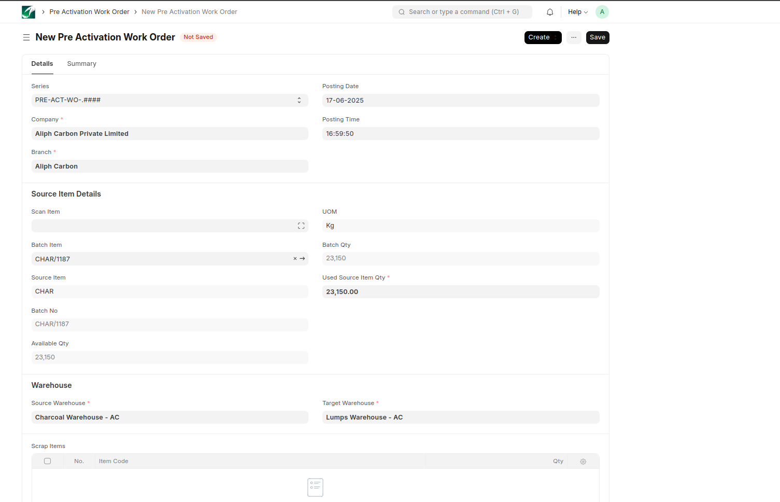This screenshot has width=780, height=502.
Task: Edit the Used Source Item Qty field
Action: [460, 292]
